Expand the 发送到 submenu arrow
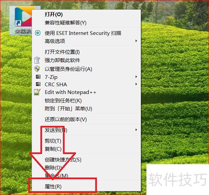The image size is (209, 195). (136, 130)
